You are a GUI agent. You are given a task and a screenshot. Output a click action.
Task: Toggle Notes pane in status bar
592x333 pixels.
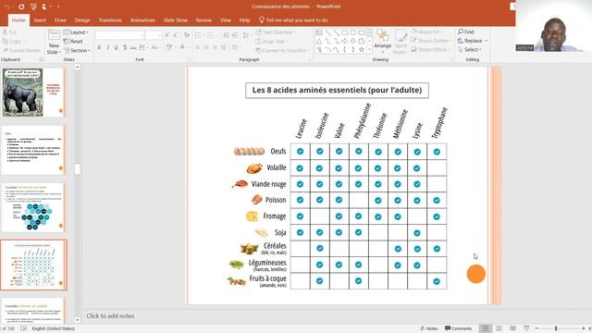tap(429, 328)
